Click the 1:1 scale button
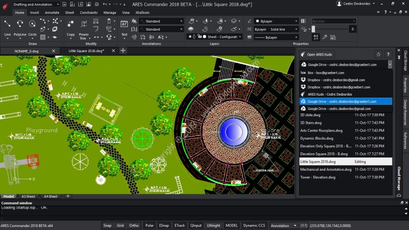The image size is (409, 230). click(304, 225)
